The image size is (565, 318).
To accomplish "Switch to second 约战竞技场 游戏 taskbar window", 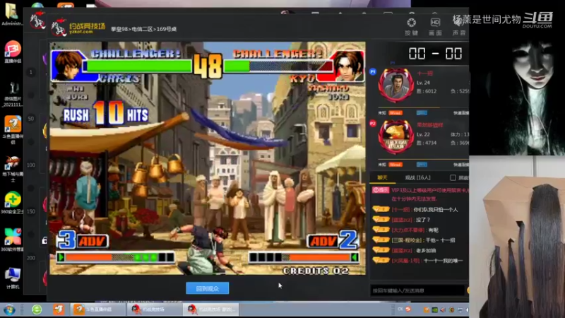I will click(x=211, y=310).
